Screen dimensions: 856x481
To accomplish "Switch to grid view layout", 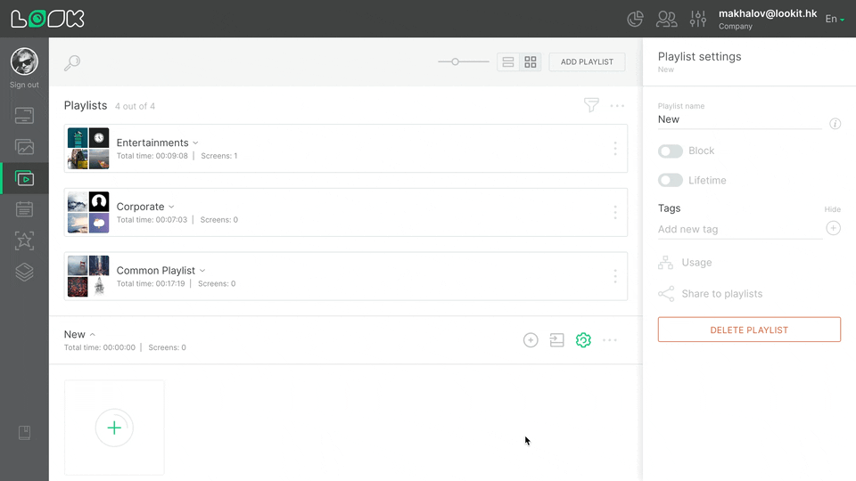I will pyautogui.click(x=531, y=62).
